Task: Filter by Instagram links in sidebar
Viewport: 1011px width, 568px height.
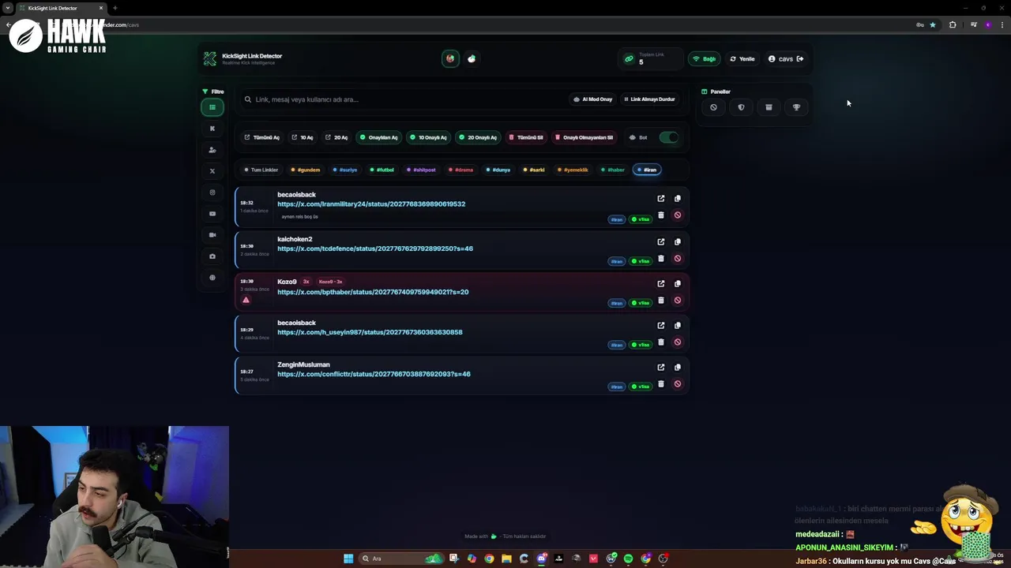Action: coord(212,192)
